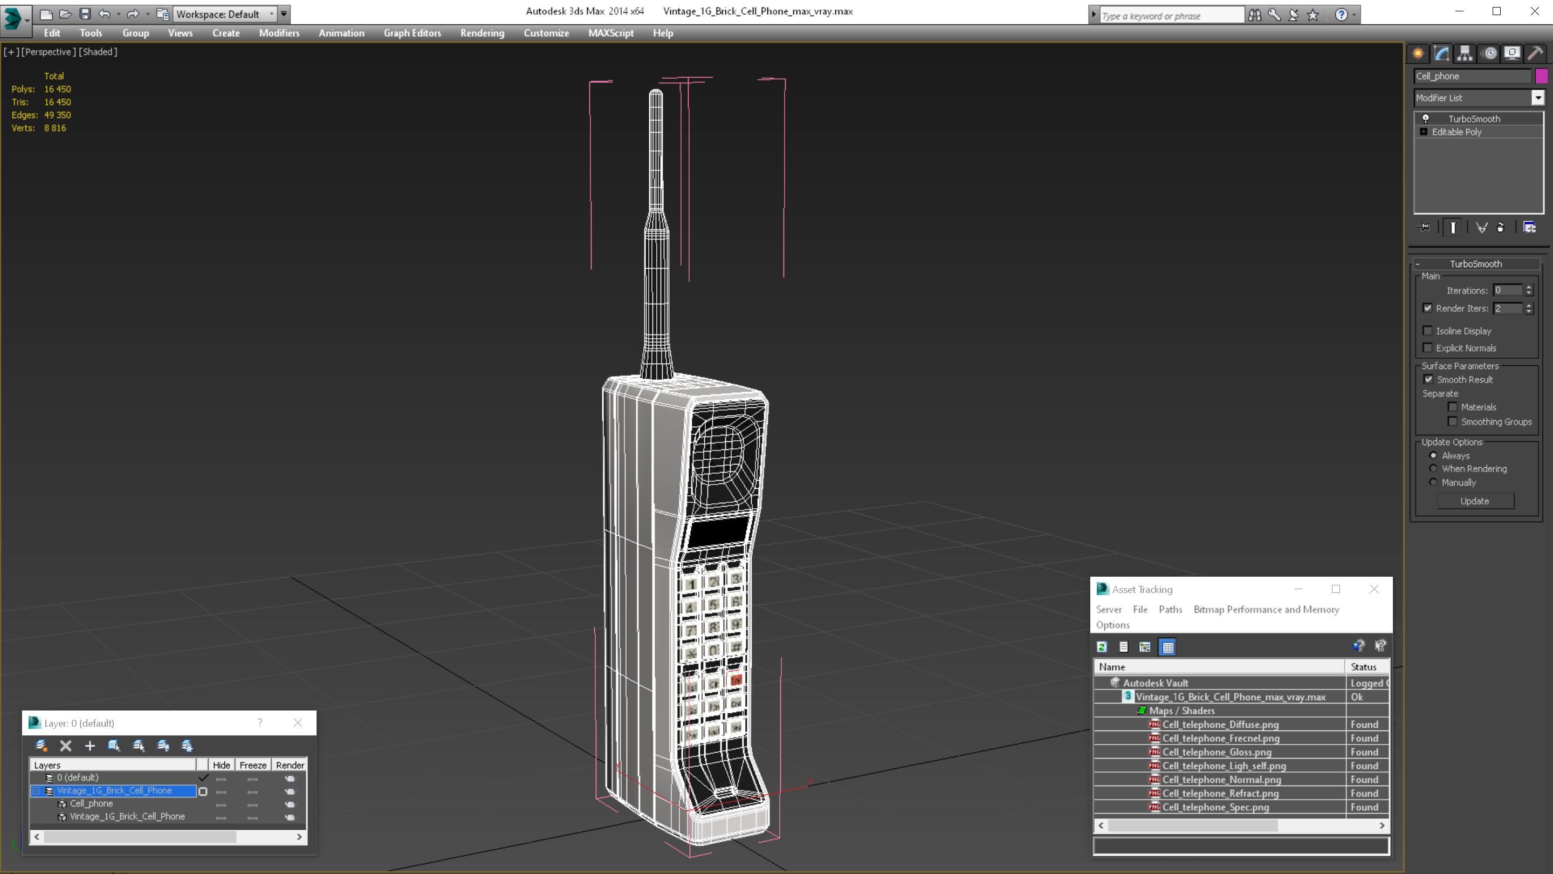Toggle Render Iters checkbox
The image size is (1553, 874).
point(1427,308)
